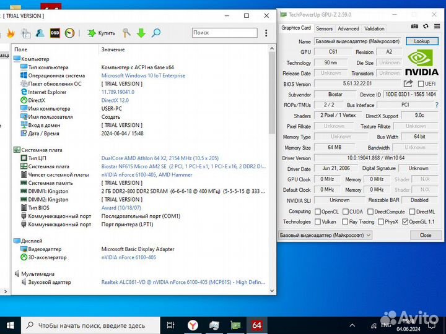Switch to the Advanced tab
The width and height of the screenshot is (446, 334).
348,28
